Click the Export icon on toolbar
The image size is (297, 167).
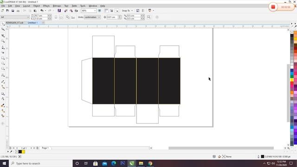point(71,11)
